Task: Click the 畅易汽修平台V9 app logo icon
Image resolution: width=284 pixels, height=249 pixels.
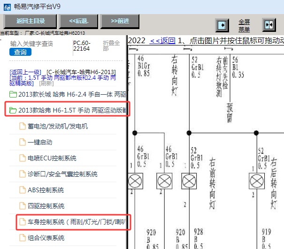Action: pos(7,8)
